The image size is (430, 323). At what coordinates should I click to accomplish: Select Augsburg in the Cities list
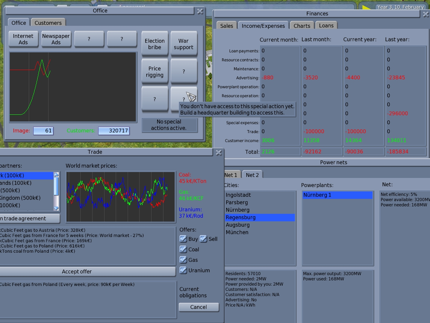[x=238, y=225]
